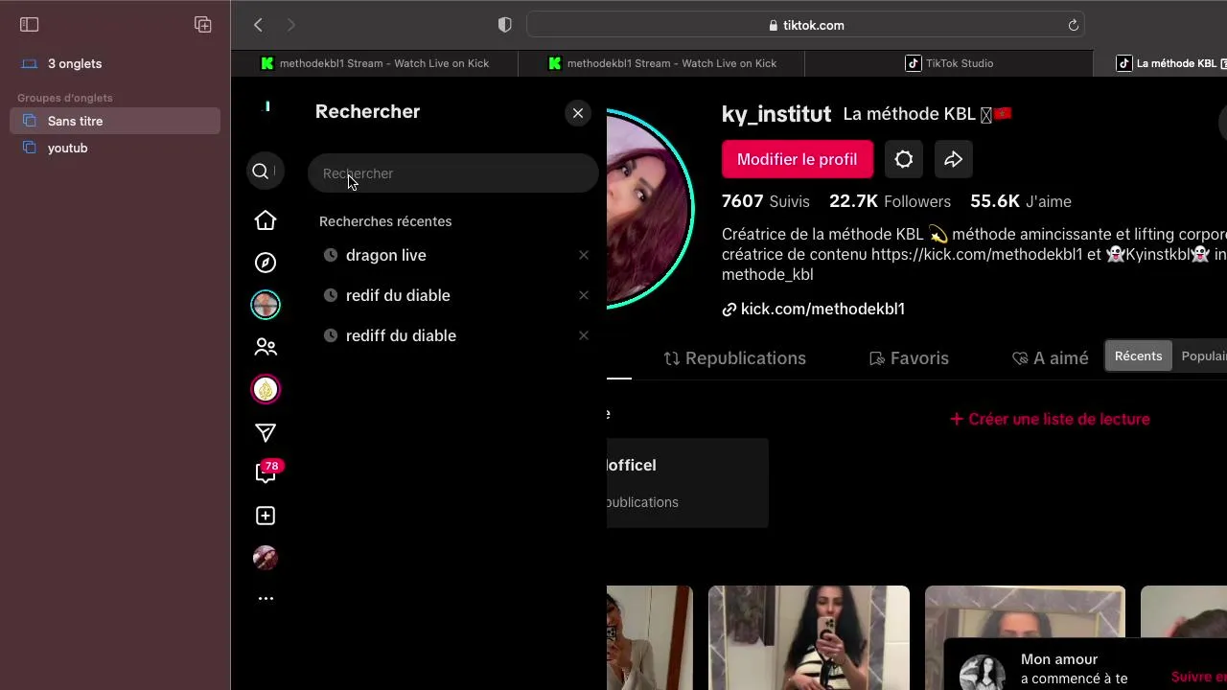1227x690 pixels.
Task: Click the Modifier le profil button
Action: (798, 159)
